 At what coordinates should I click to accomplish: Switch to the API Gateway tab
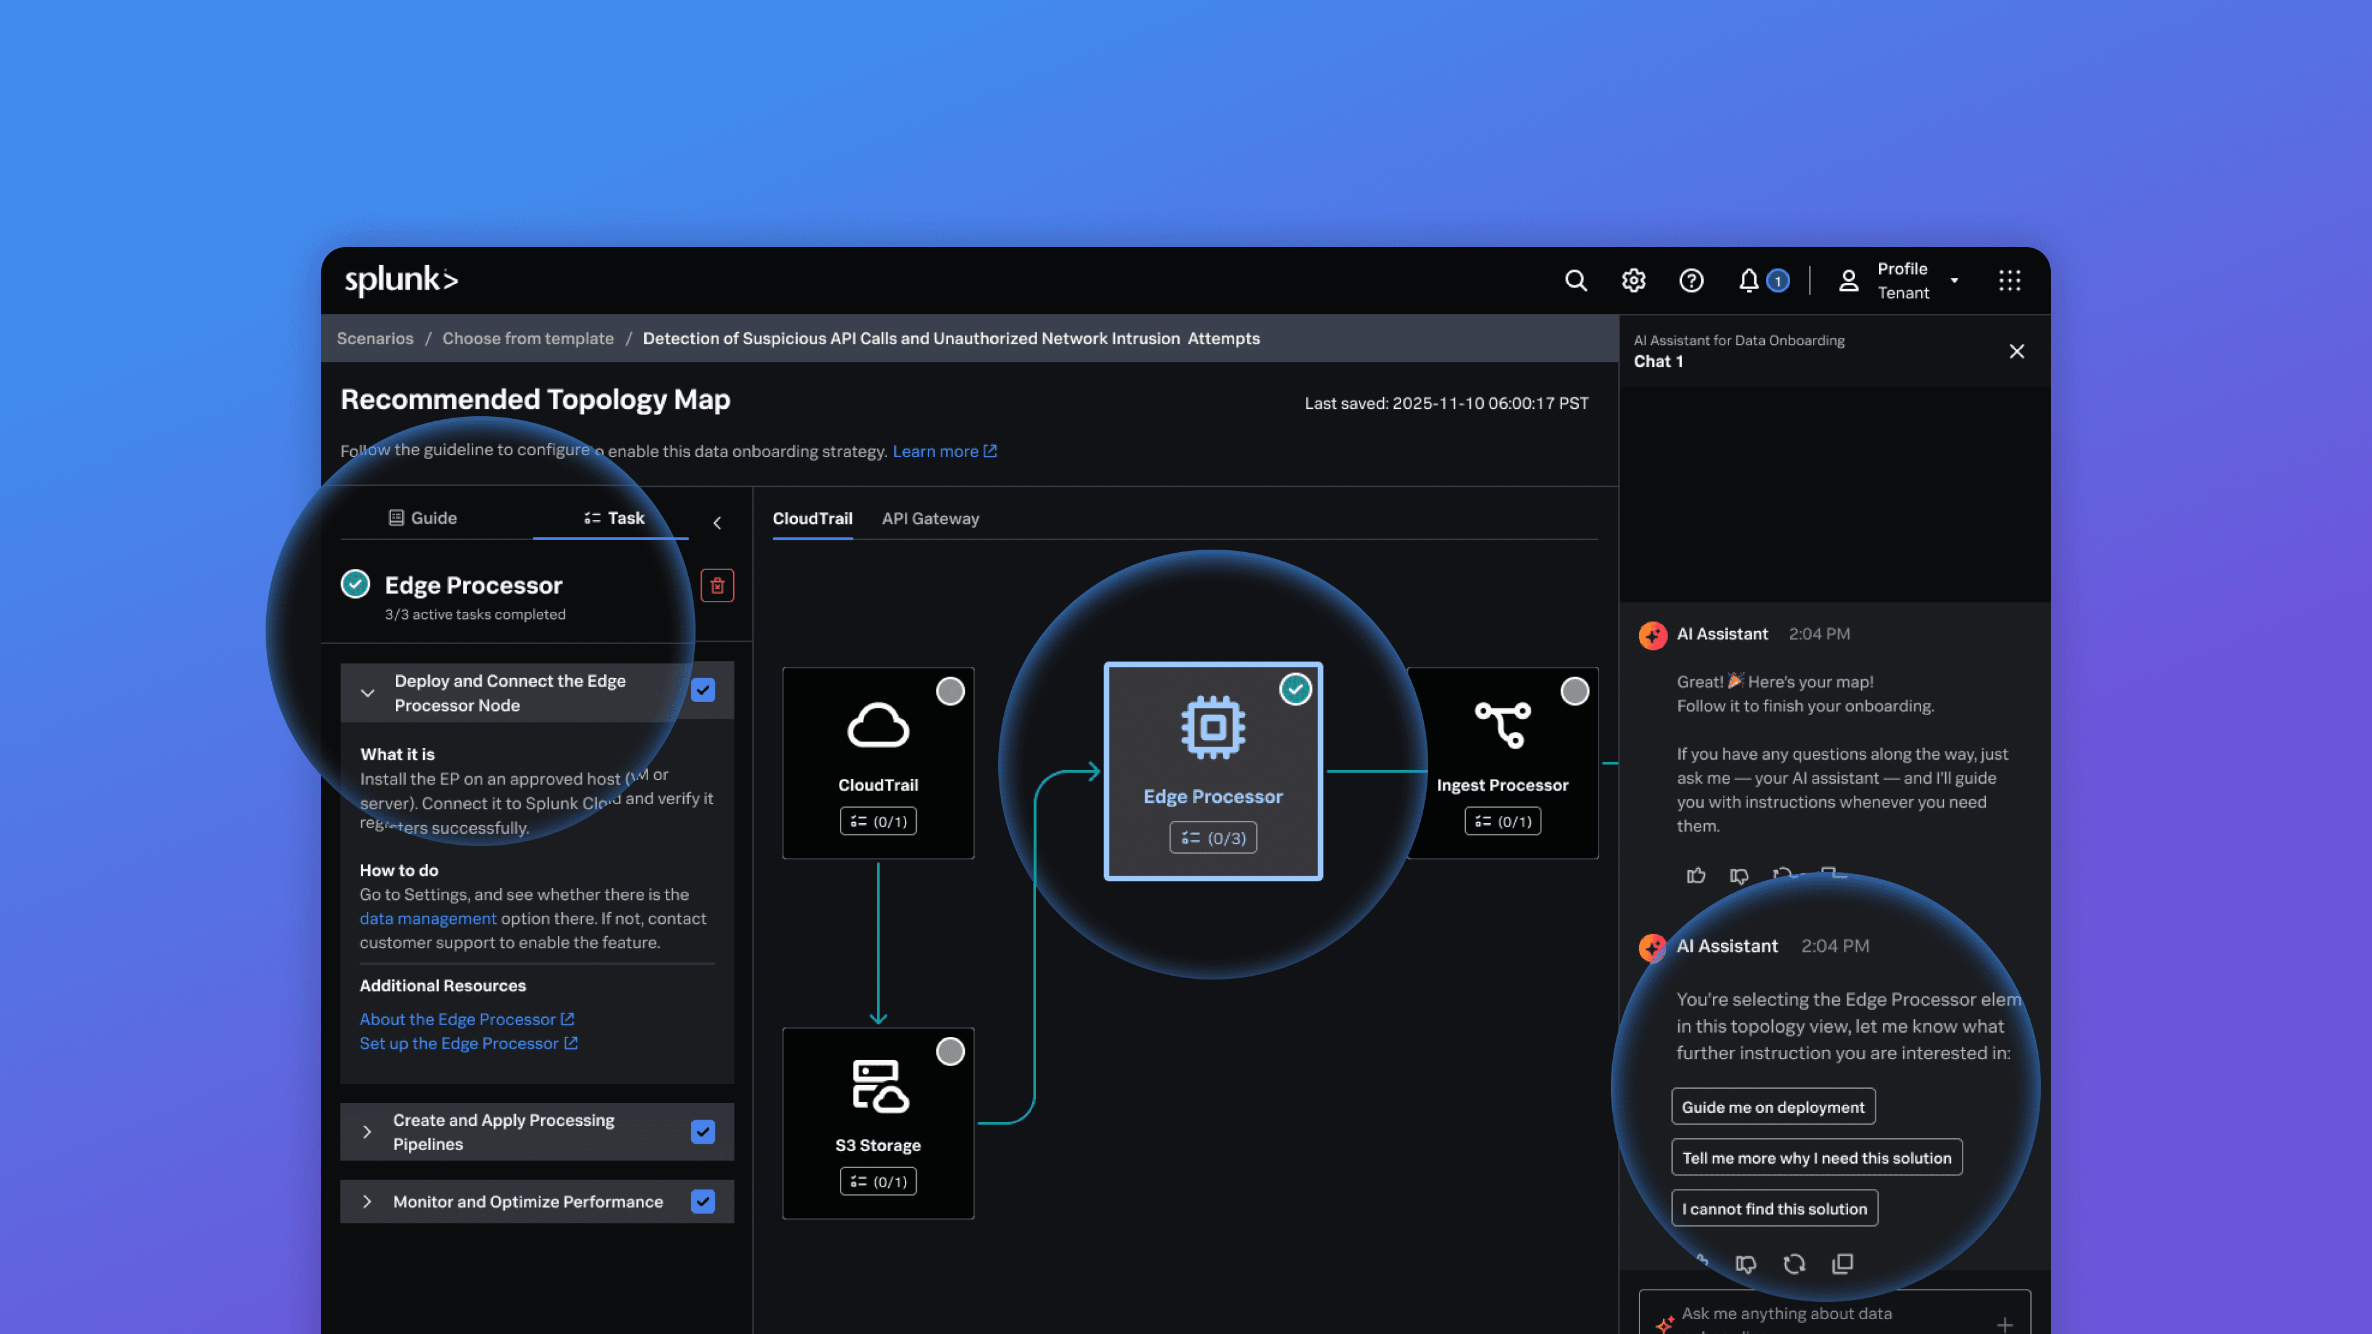930,518
